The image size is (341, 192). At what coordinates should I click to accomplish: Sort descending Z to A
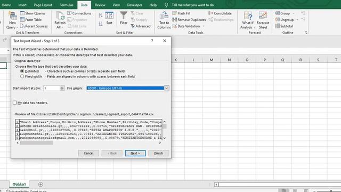tap(101, 23)
